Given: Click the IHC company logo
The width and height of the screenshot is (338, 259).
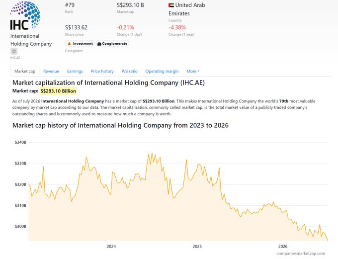Looking at the screenshot, I should tap(25, 15).
